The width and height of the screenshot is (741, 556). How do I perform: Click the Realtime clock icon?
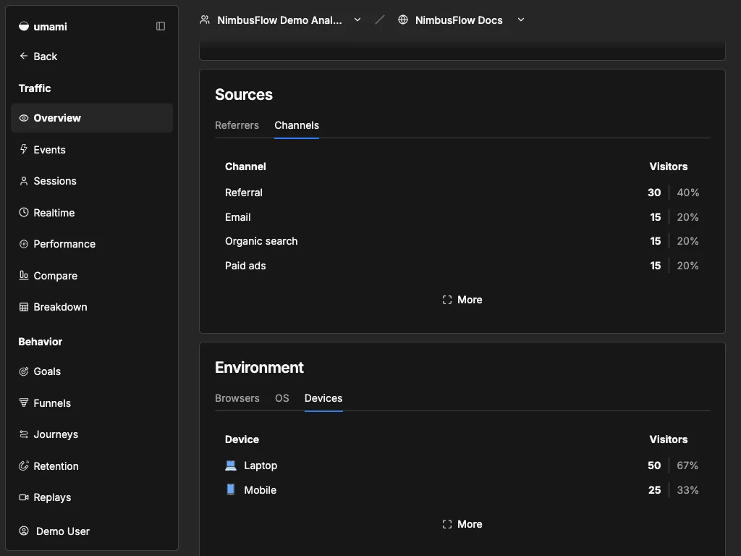[x=24, y=212]
